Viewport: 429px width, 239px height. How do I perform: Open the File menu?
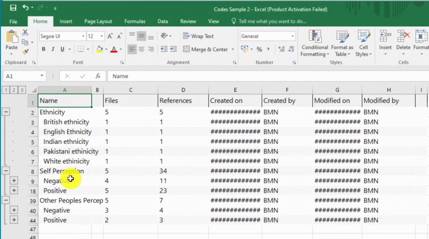click(x=13, y=21)
